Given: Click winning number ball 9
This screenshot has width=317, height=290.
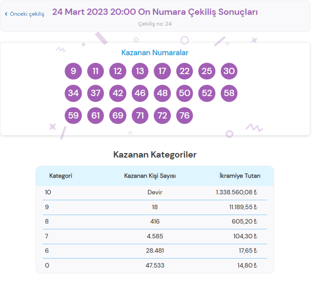Looking at the screenshot, I should point(73,71).
